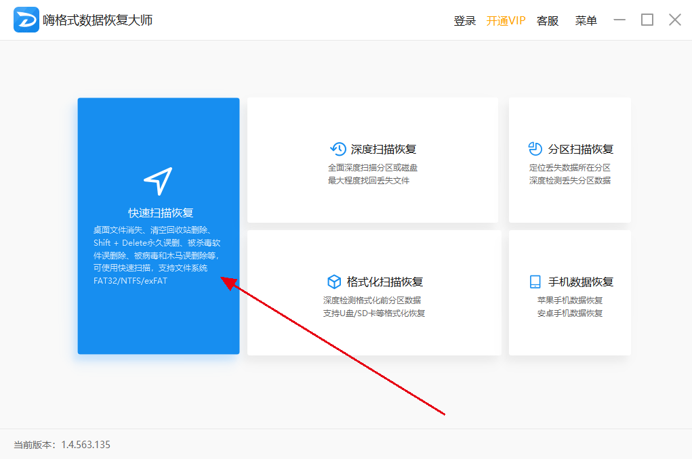Viewport: 692px width, 459px height.
Task: Choose 分区扫描恢复 title
Action: tap(581, 150)
